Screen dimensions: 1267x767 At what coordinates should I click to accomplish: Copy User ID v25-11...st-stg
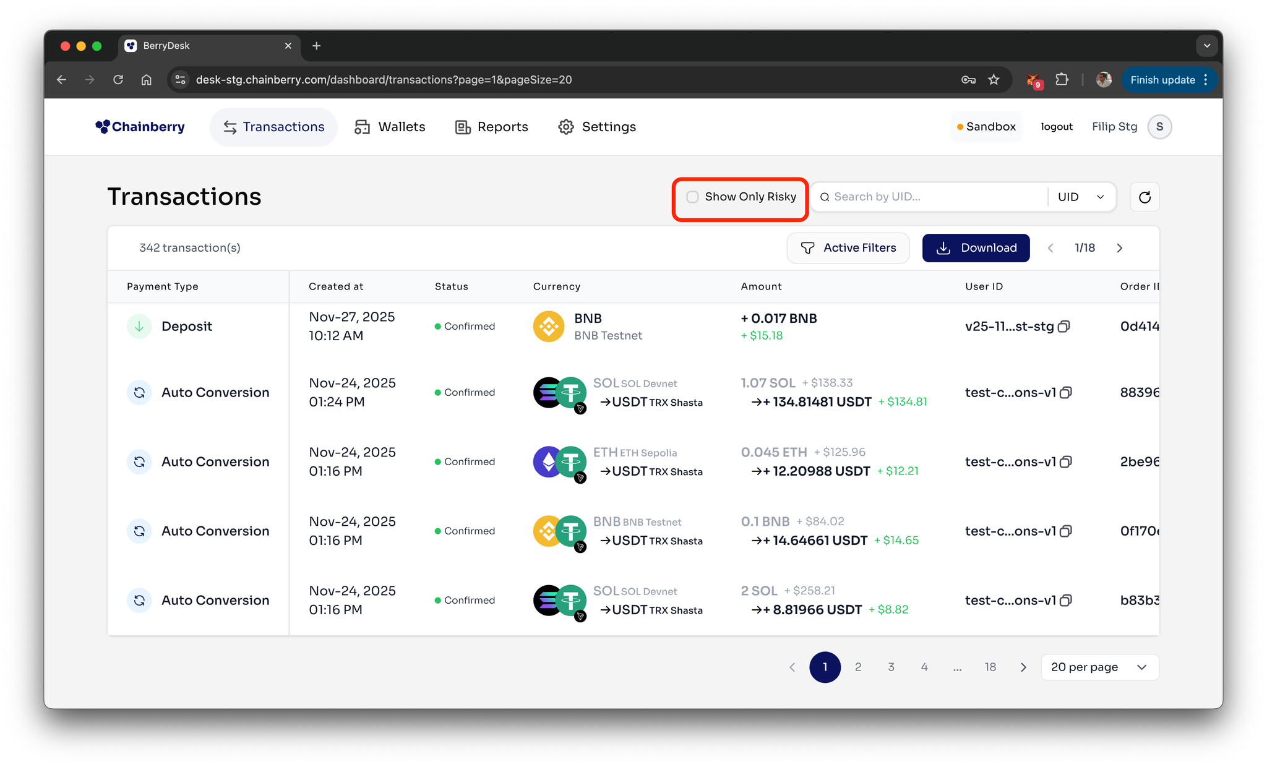pyautogui.click(x=1064, y=327)
